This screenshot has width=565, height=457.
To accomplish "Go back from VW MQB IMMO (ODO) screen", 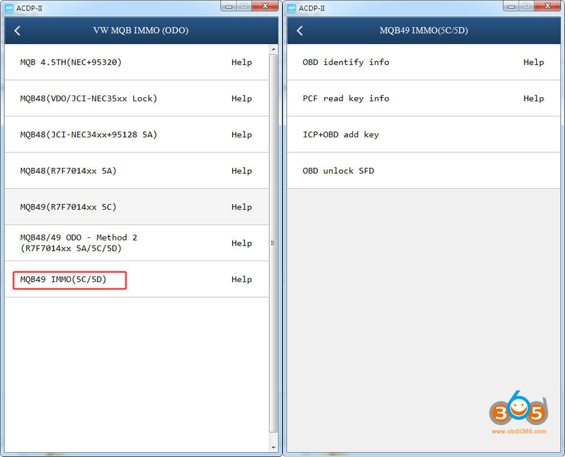I will coord(17,31).
